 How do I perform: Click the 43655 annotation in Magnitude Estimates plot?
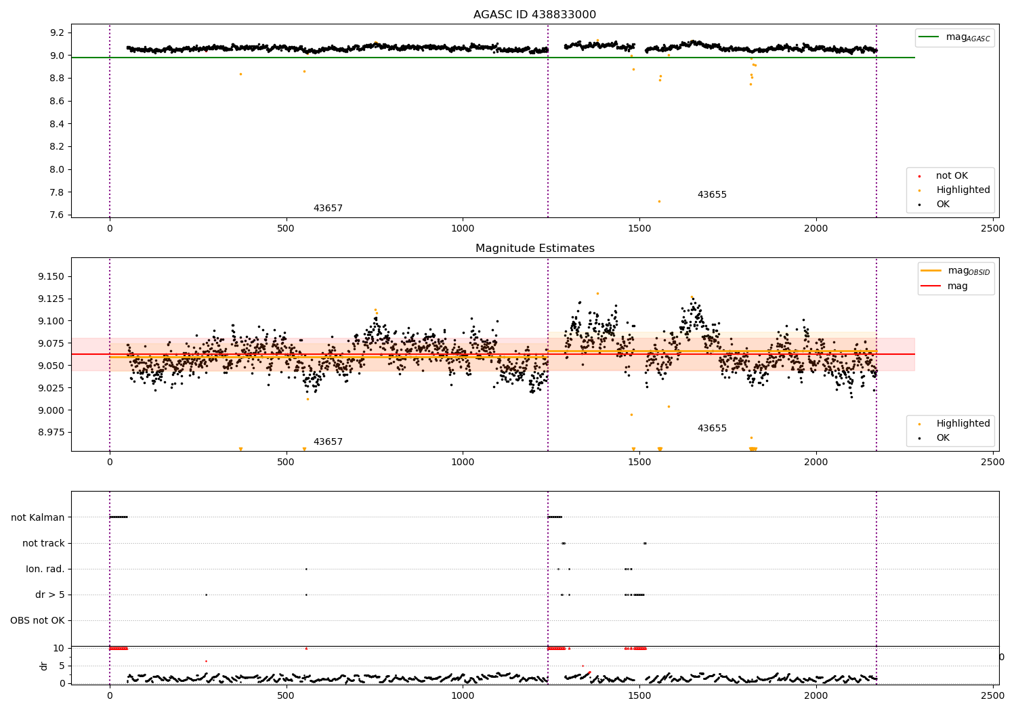click(x=712, y=429)
